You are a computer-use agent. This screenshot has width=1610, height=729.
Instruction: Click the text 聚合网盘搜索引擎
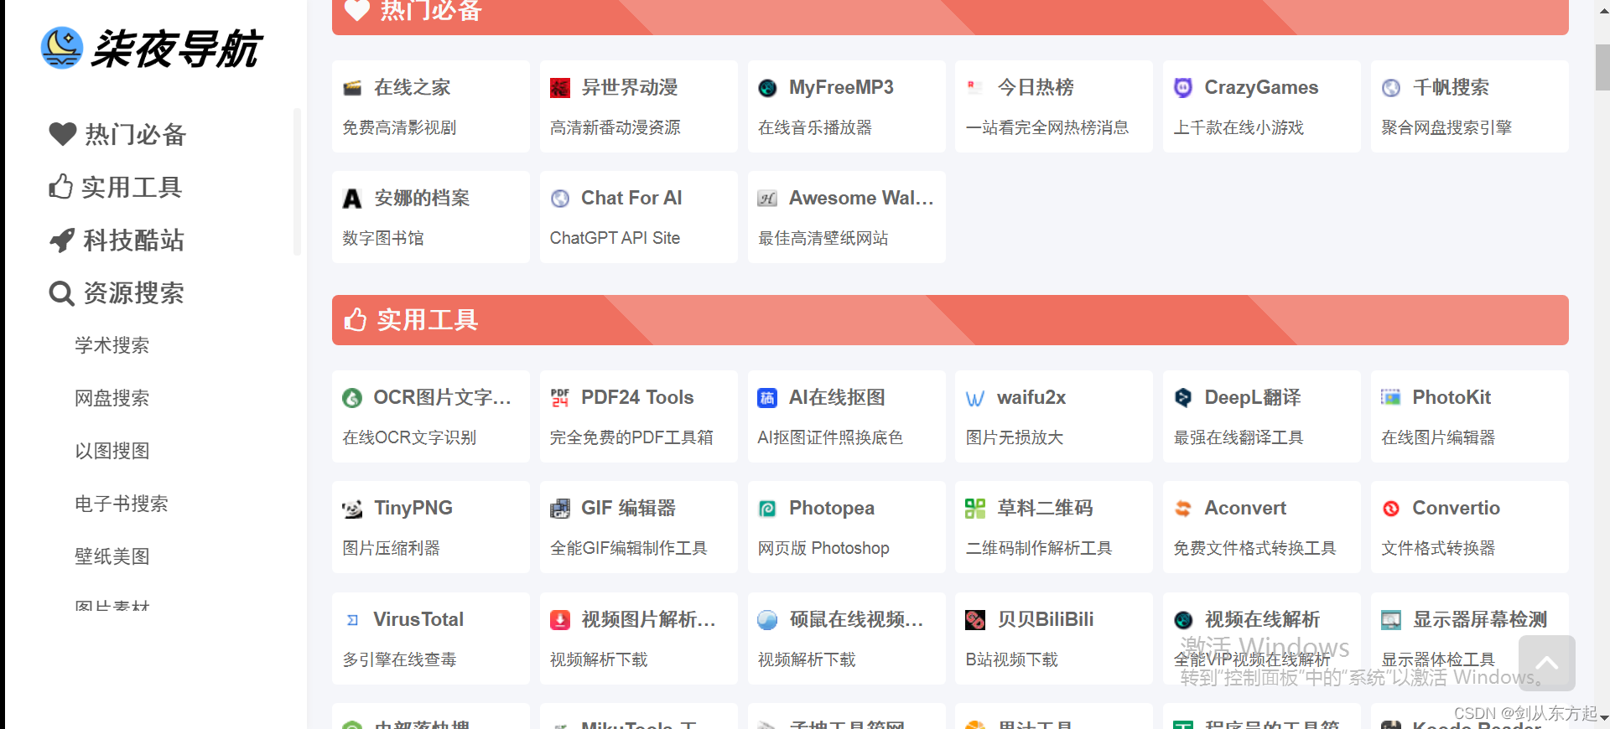point(1446,127)
